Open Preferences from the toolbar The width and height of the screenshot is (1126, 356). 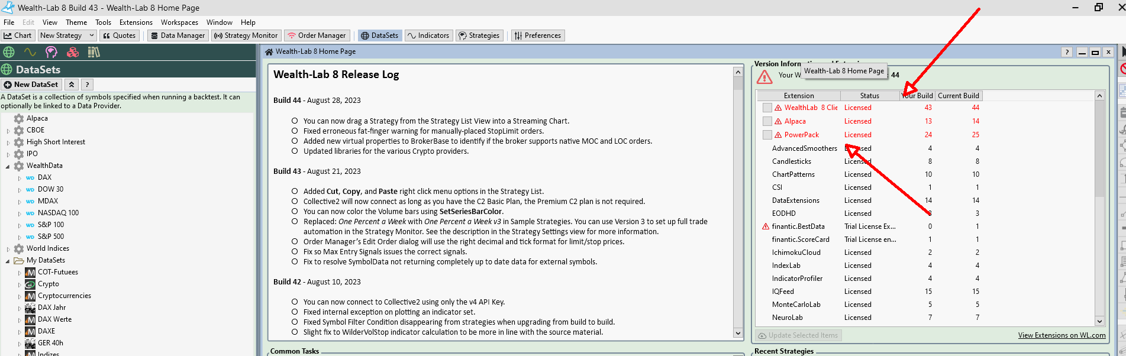tap(537, 35)
